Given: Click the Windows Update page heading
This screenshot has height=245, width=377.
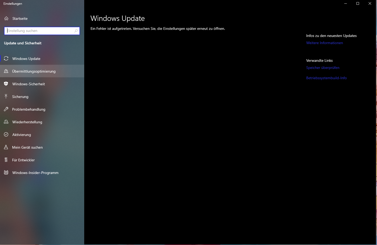Looking at the screenshot, I should point(117,18).
